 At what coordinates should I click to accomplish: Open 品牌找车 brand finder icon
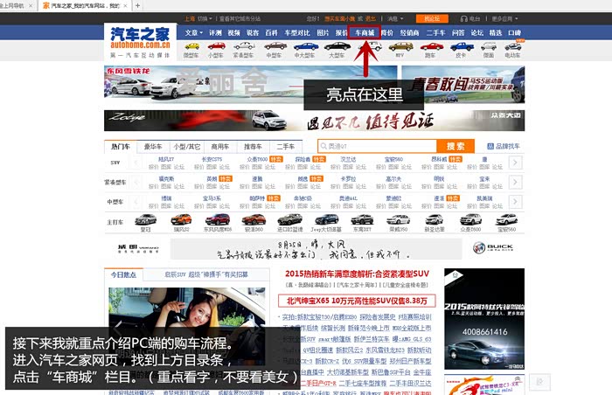pyautogui.click(x=490, y=146)
